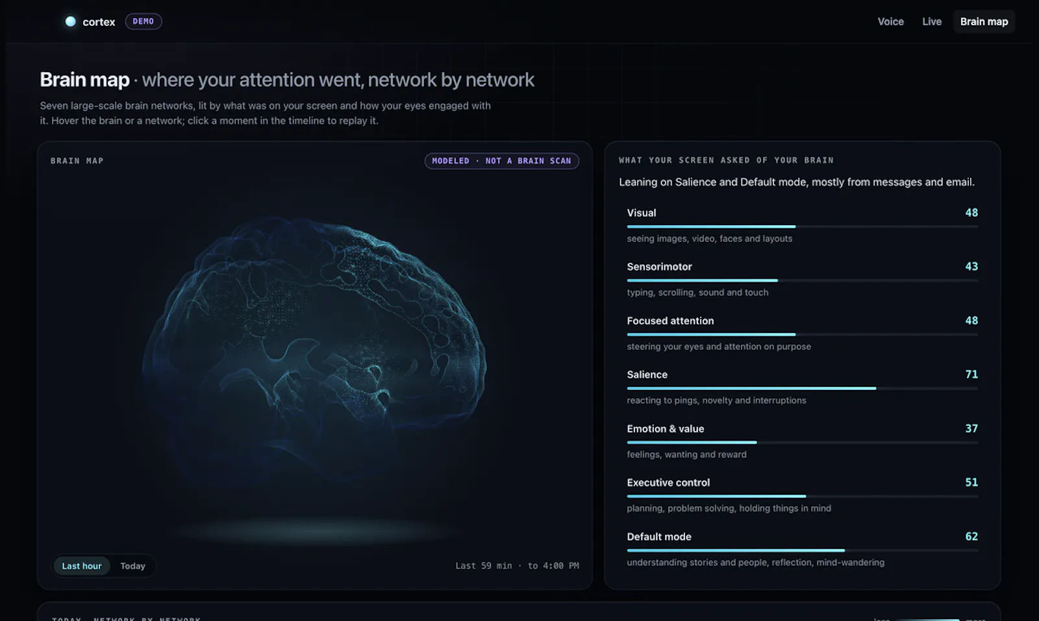Click the Visual score value 48

(971, 213)
